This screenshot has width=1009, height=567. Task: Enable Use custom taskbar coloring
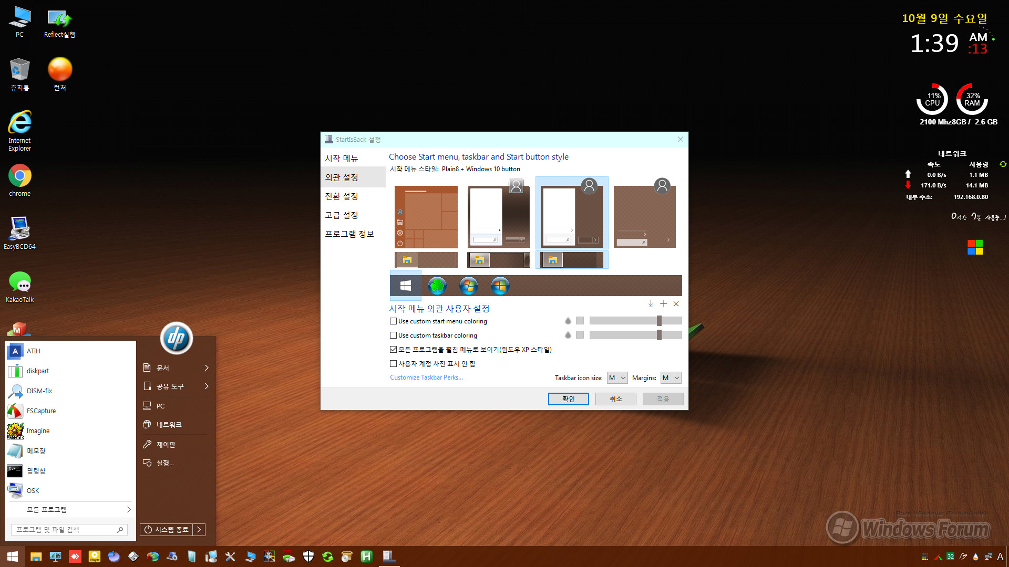pyautogui.click(x=393, y=335)
